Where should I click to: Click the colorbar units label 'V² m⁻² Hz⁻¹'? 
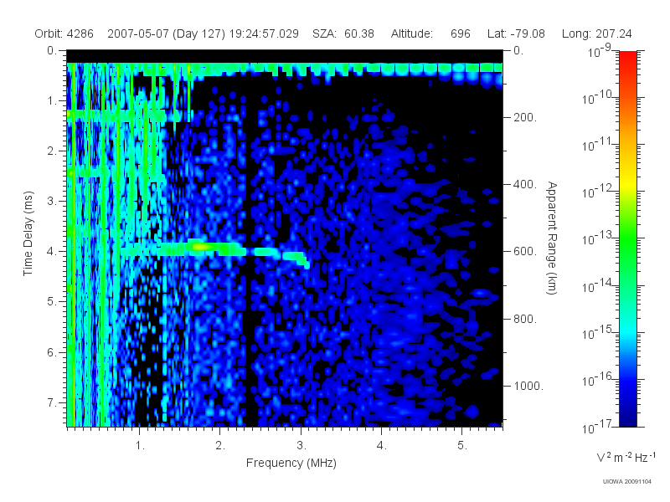pyautogui.click(x=626, y=457)
